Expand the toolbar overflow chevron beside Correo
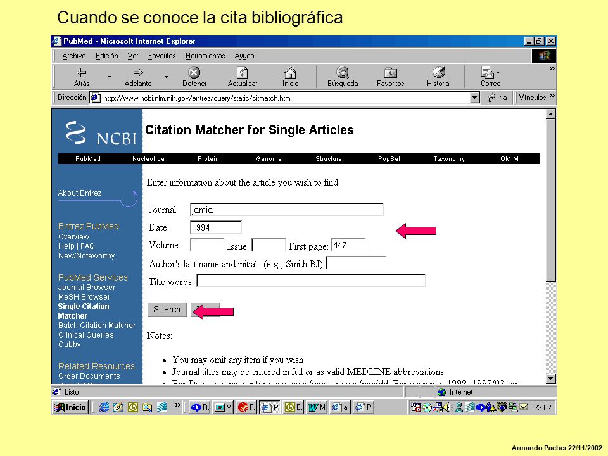Image resolution: width=608 pixels, height=456 pixels. (552, 69)
